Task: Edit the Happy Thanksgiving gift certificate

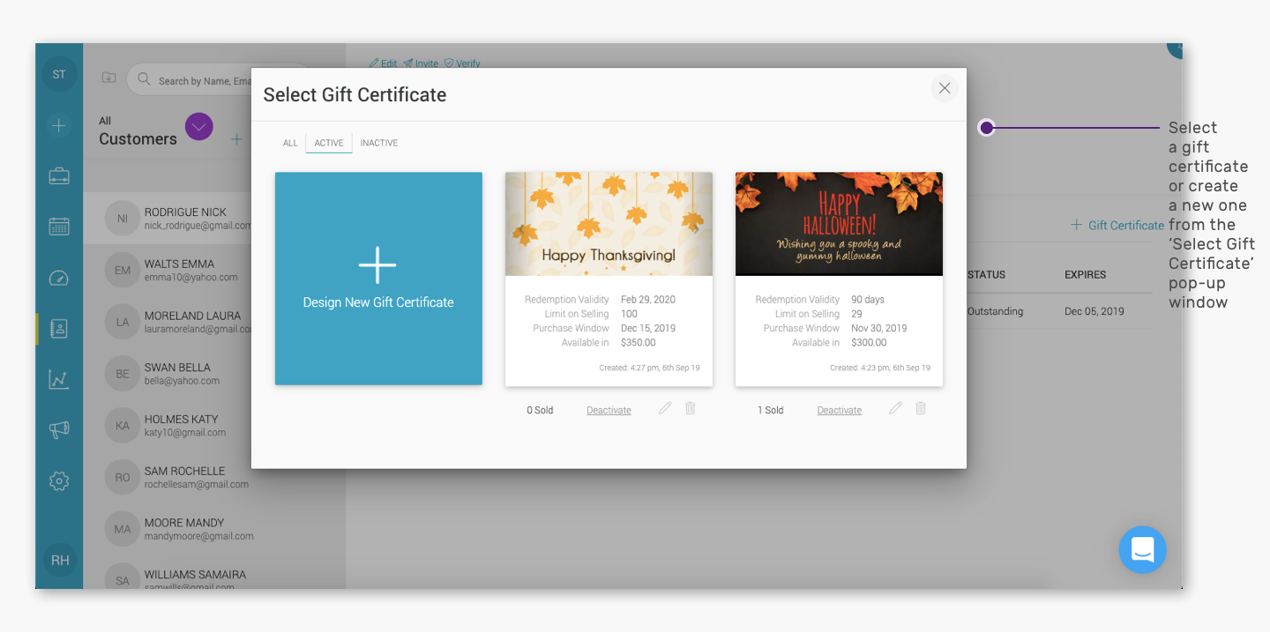Action: click(665, 408)
